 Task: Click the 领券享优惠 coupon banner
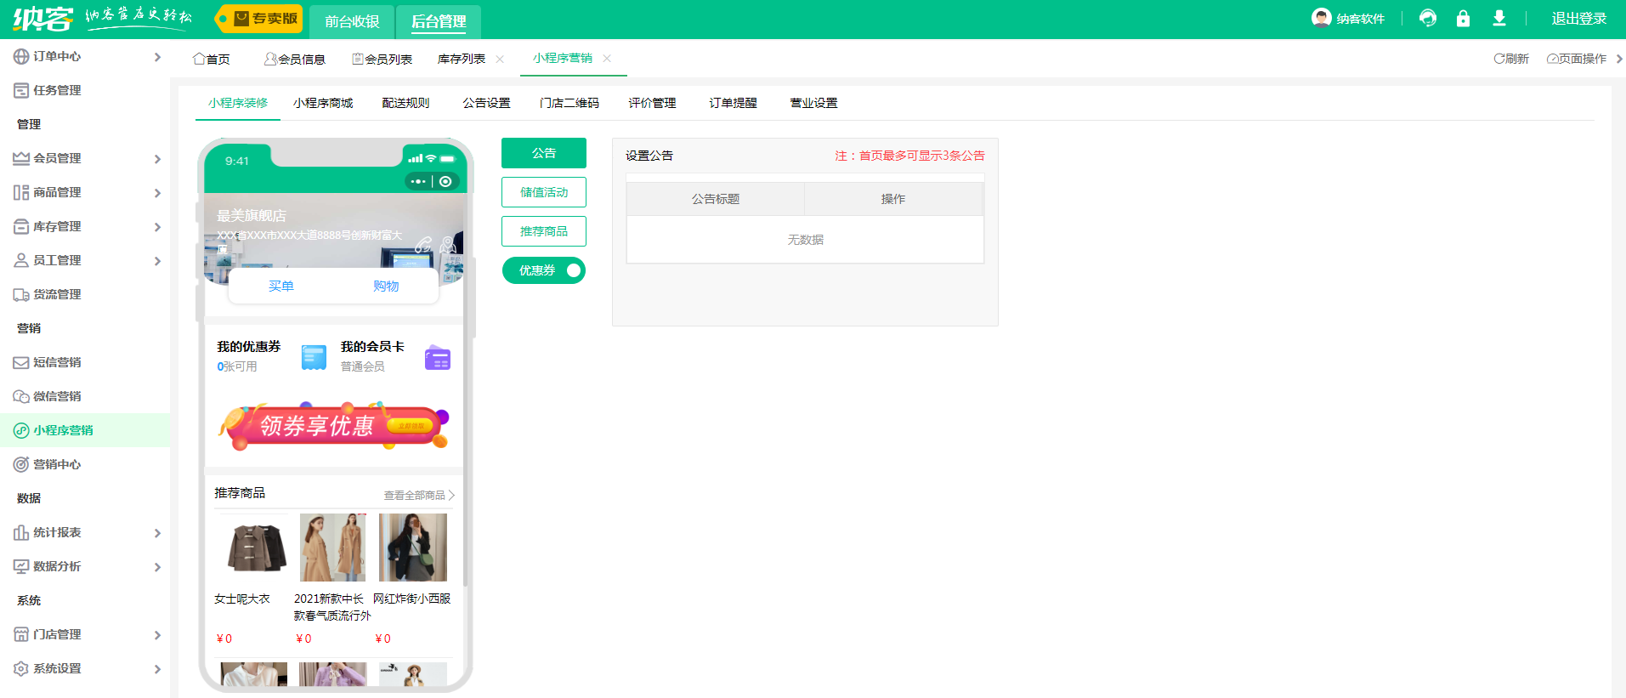pos(333,425)
